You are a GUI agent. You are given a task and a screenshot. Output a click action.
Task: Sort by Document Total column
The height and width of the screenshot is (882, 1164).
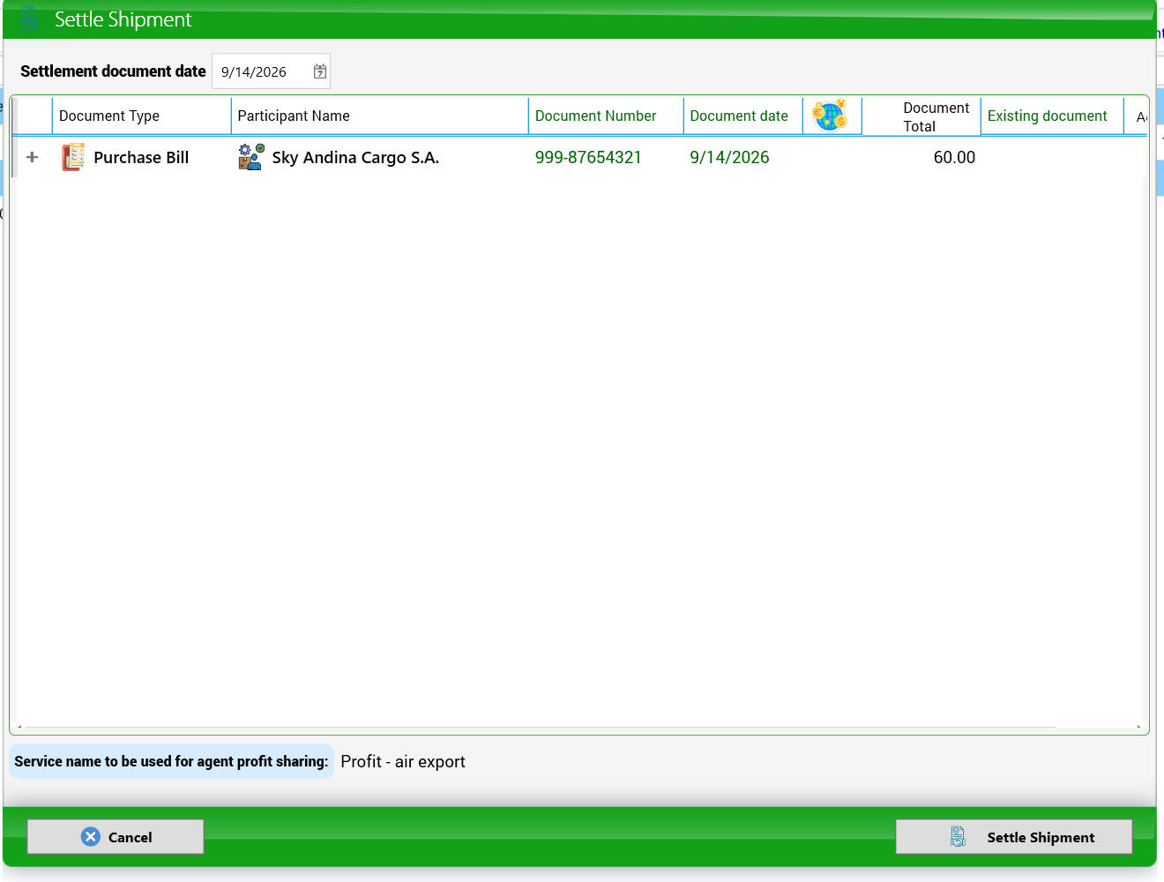point(921,116)
